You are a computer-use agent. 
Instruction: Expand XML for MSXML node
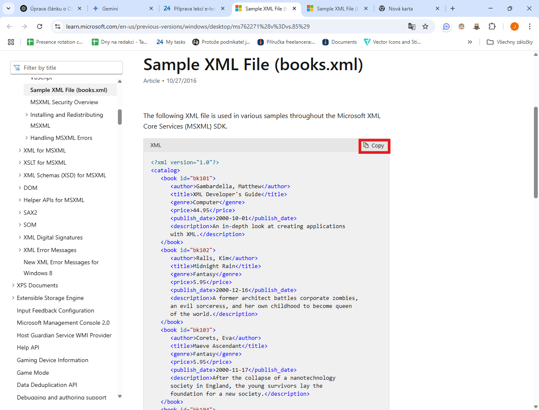pyautogui.click(x=20, y=150)
